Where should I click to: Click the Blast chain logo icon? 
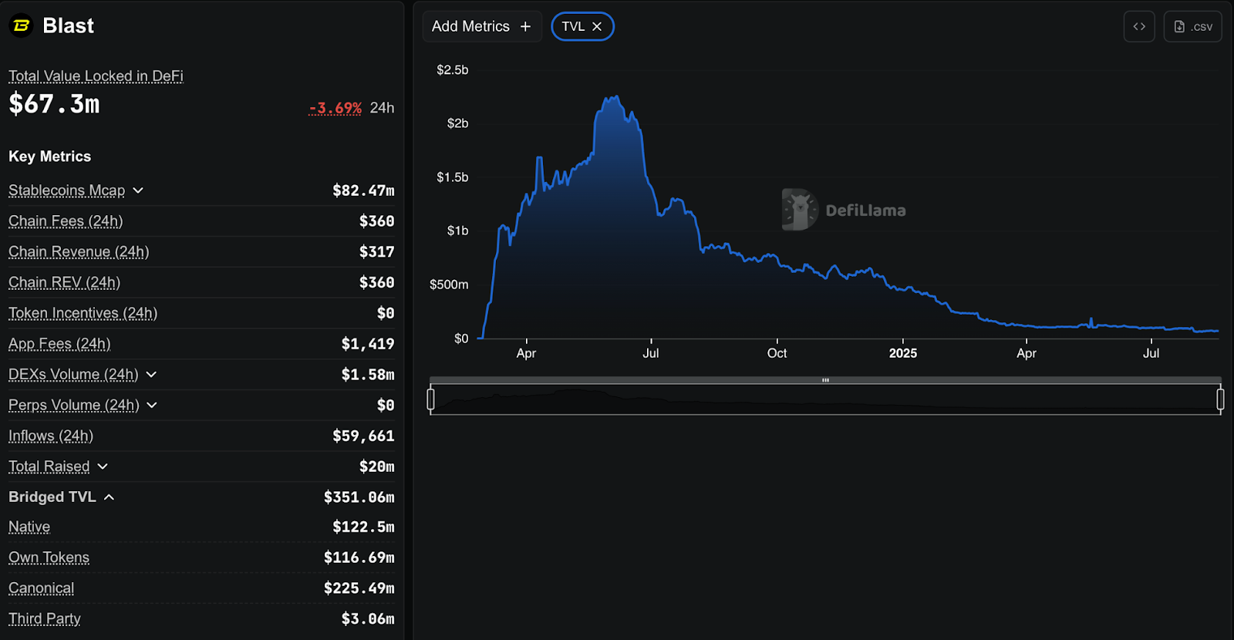[21, 26]
